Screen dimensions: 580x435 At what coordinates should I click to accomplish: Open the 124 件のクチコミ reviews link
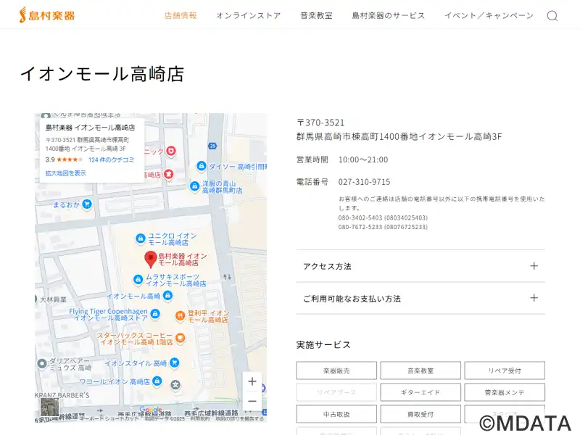point(112,159)
